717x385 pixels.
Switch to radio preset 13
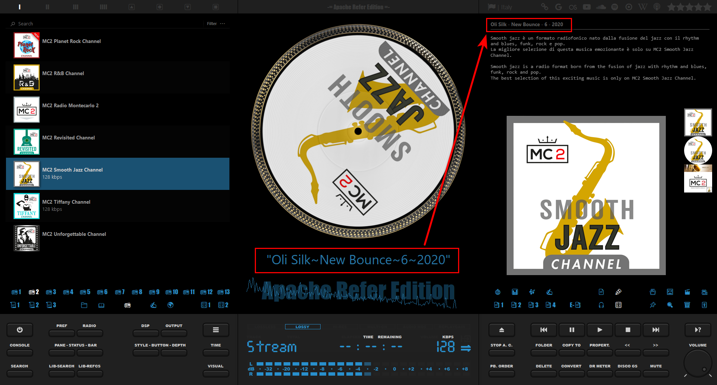click(223, 292)
